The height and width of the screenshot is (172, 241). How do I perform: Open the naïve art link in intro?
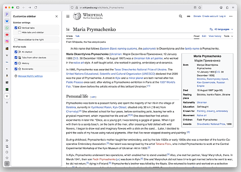79,63
